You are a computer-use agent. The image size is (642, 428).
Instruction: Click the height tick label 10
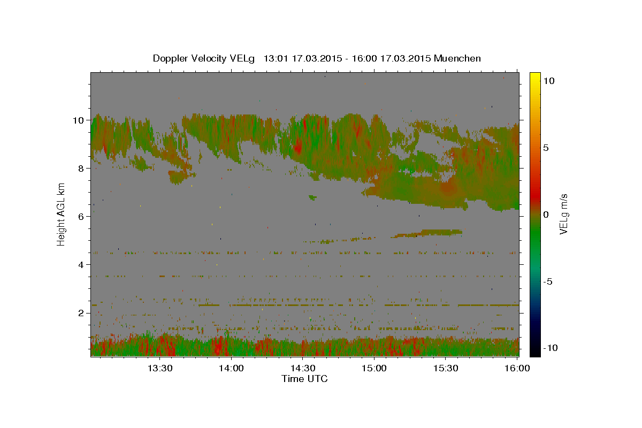79,120
